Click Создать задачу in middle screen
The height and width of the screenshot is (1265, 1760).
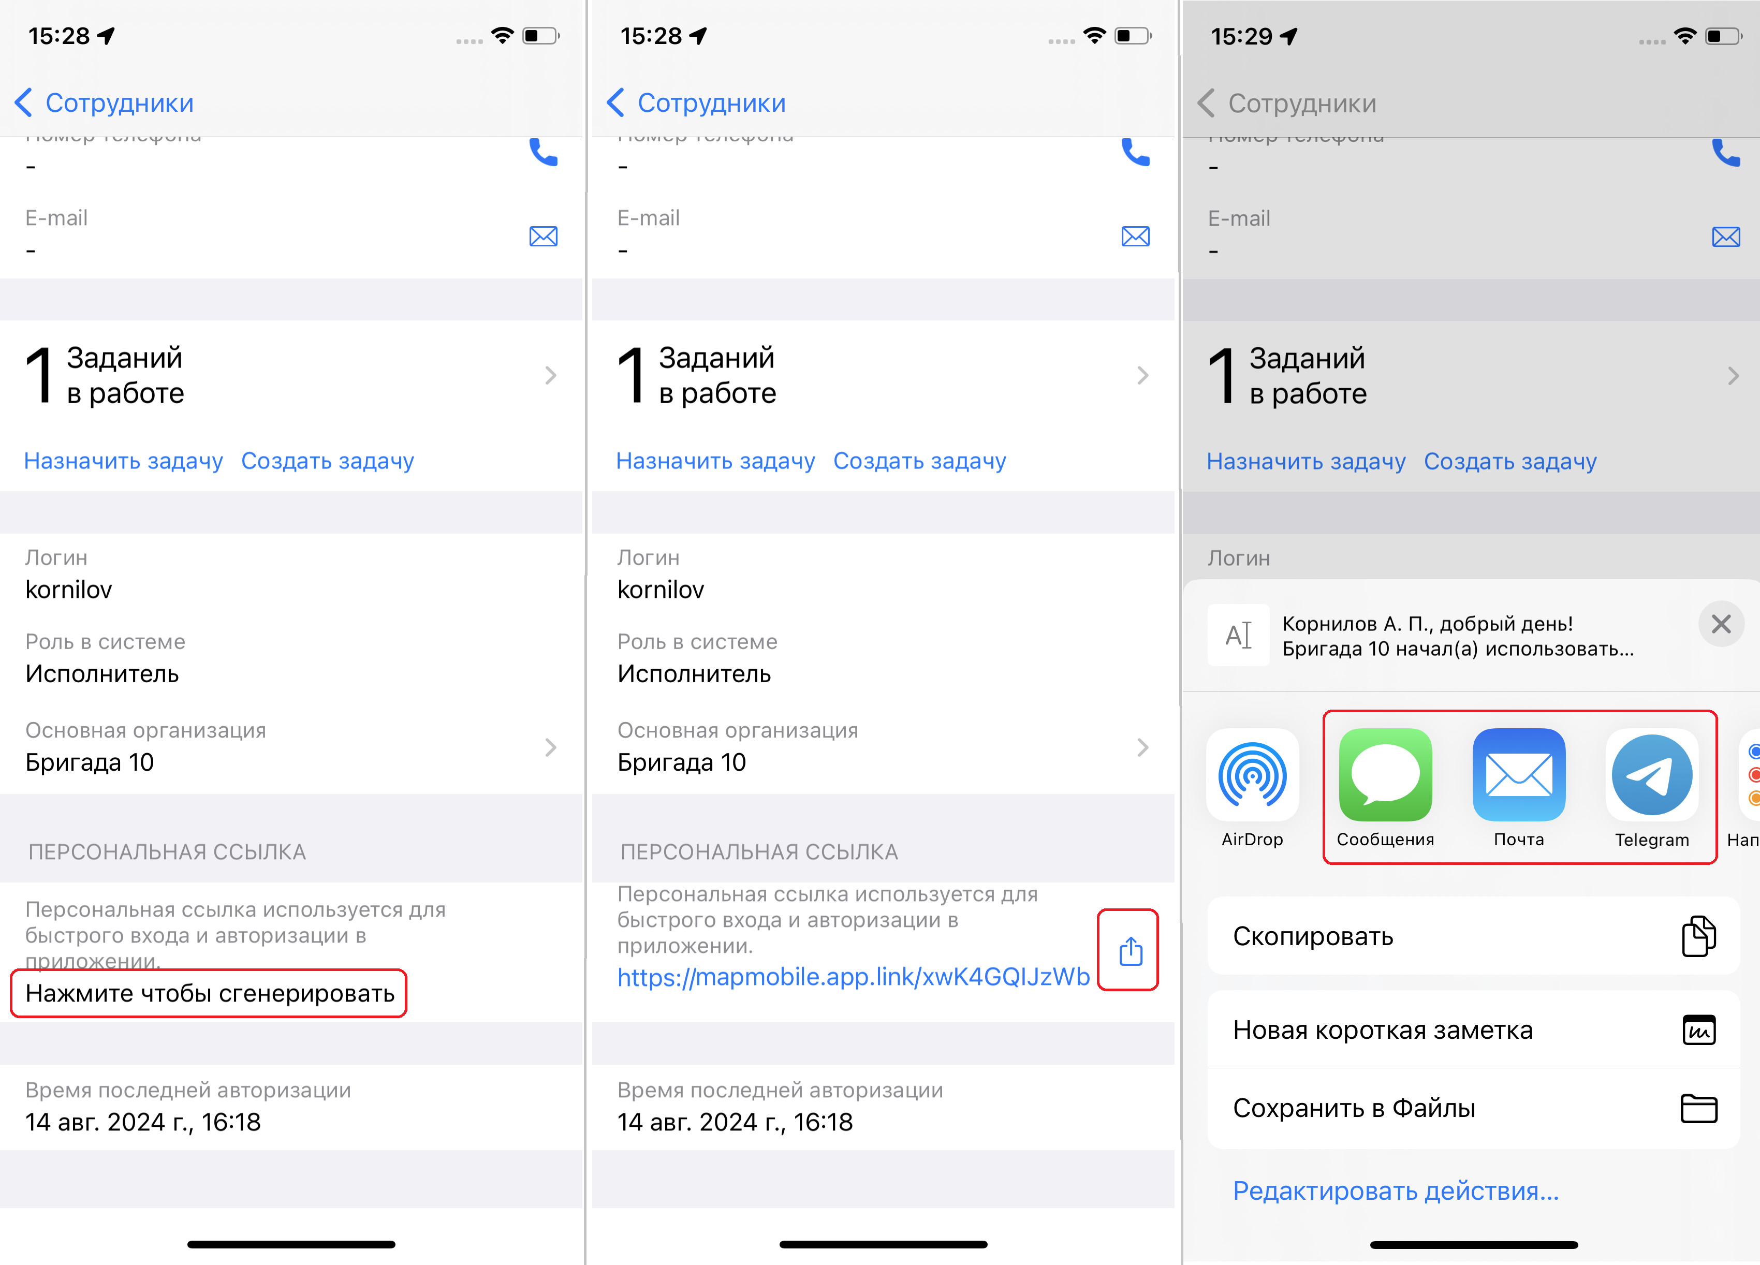pyautogui.click(x=919, y=461)
